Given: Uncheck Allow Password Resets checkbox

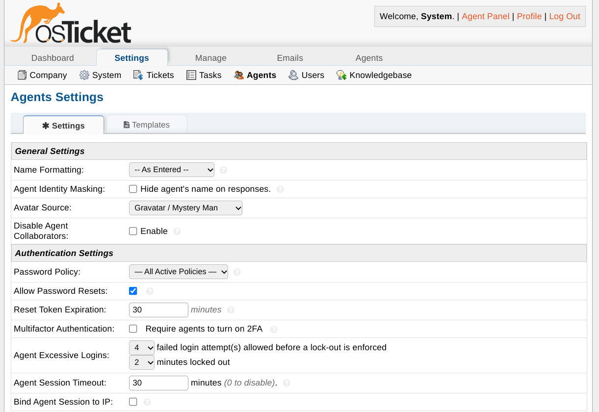Looking at the screenshot, I should [x=133, y=291].
